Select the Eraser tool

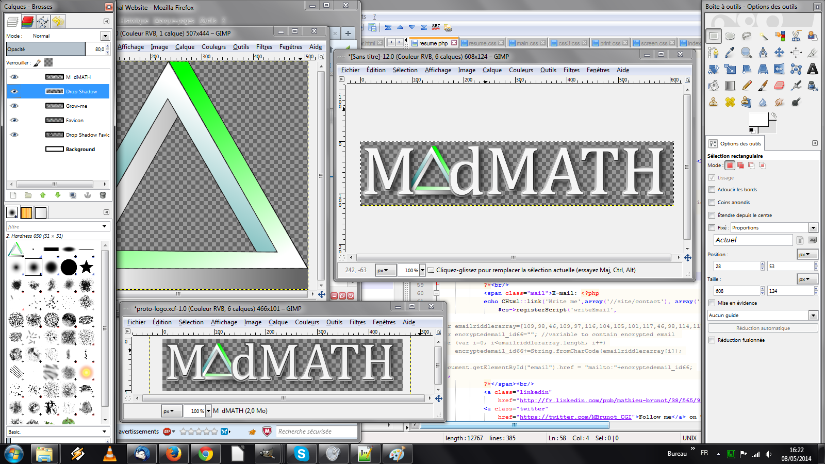point(779,86)
